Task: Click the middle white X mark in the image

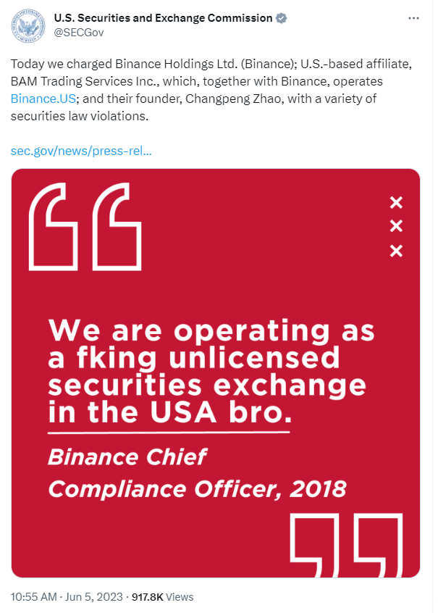Action: point(396,226)
